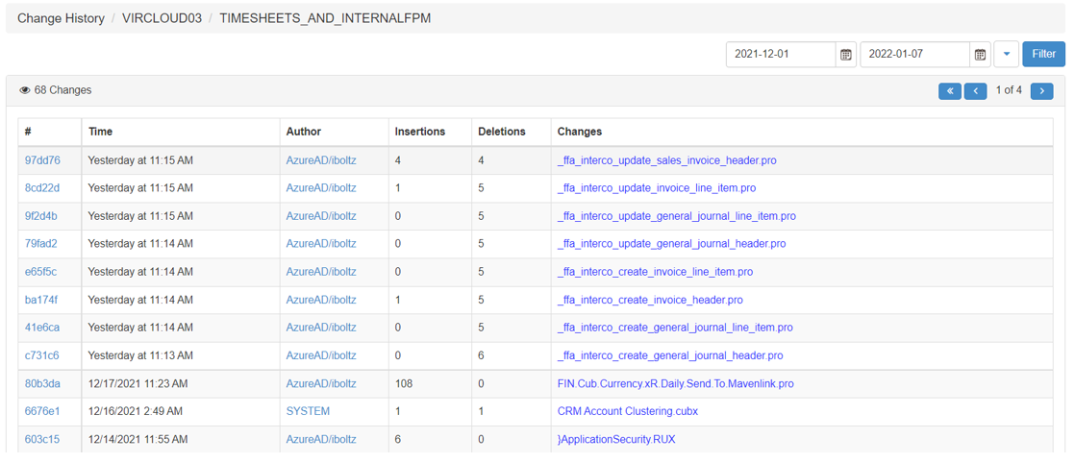Click the Filter button
Image resolution: width=1075 pixels, height=463 pixels.
pos(1043,55)
